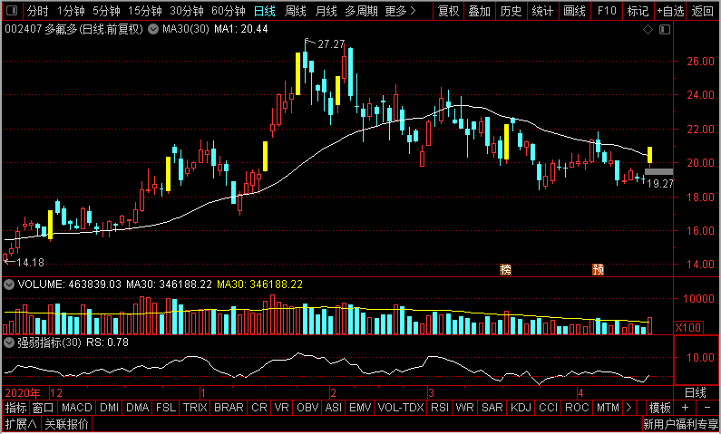Expand the VOLUME indicator dropdown arrow
The image size is (721, 434).
[9, 285]
